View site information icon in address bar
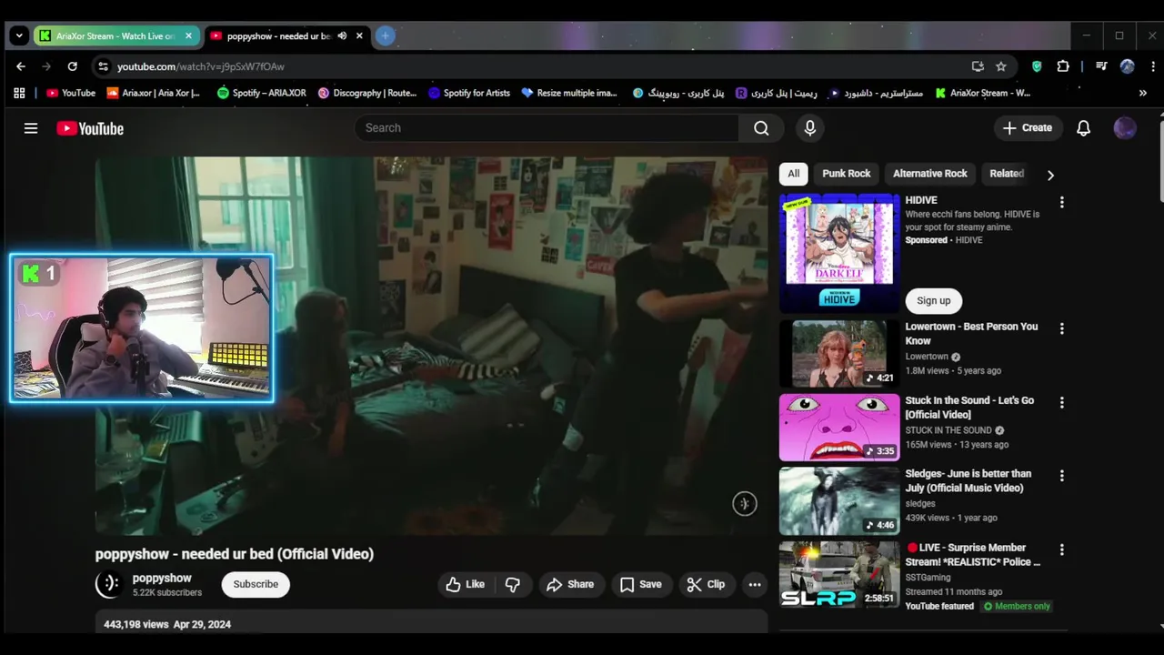The height and width of the screenshot is (655, 1164). [103, 66]
